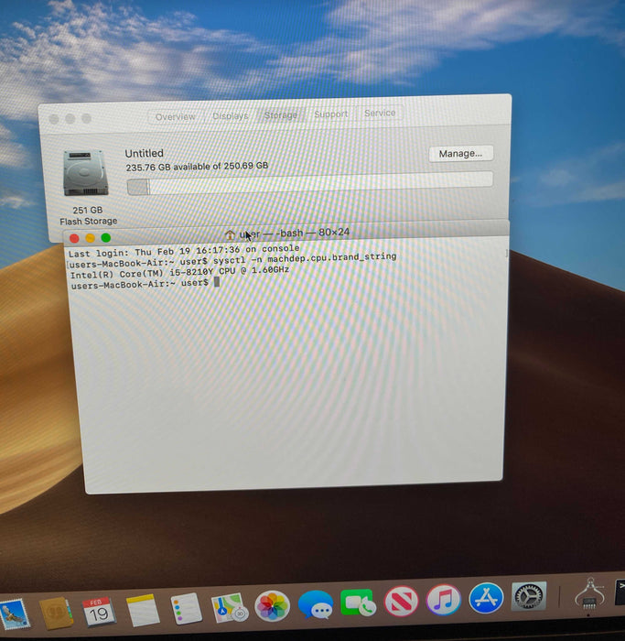Click the System Information icon in the Dock

pos(590,593)
